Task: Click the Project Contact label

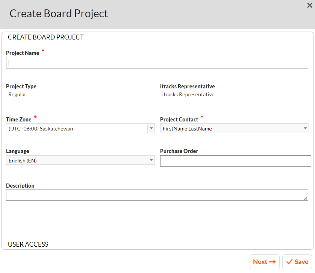Action: click(x=179, y=120)
